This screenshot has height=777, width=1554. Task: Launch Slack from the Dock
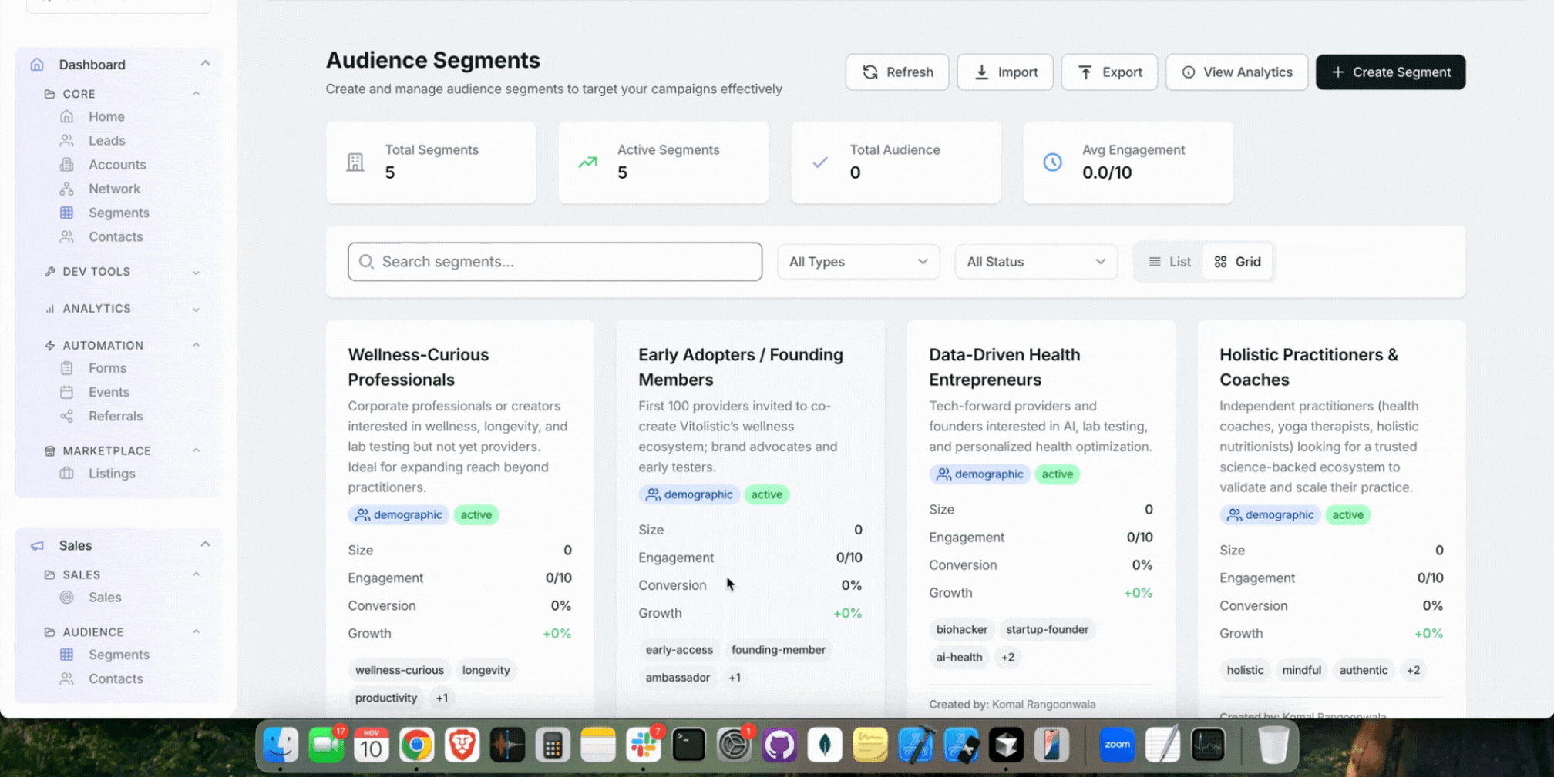click(x=644, y=745)
